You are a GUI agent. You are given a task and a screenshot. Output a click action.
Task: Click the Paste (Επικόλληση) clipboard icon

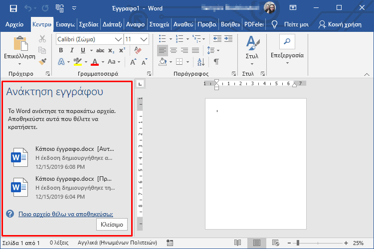point(20,43)
